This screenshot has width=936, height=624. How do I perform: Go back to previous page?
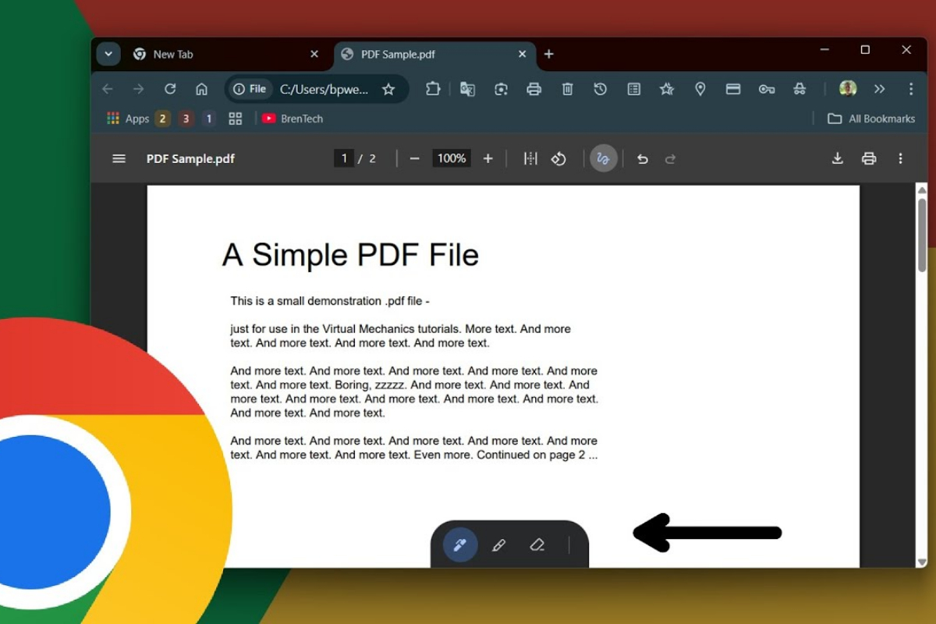click(x=108, y=89)
